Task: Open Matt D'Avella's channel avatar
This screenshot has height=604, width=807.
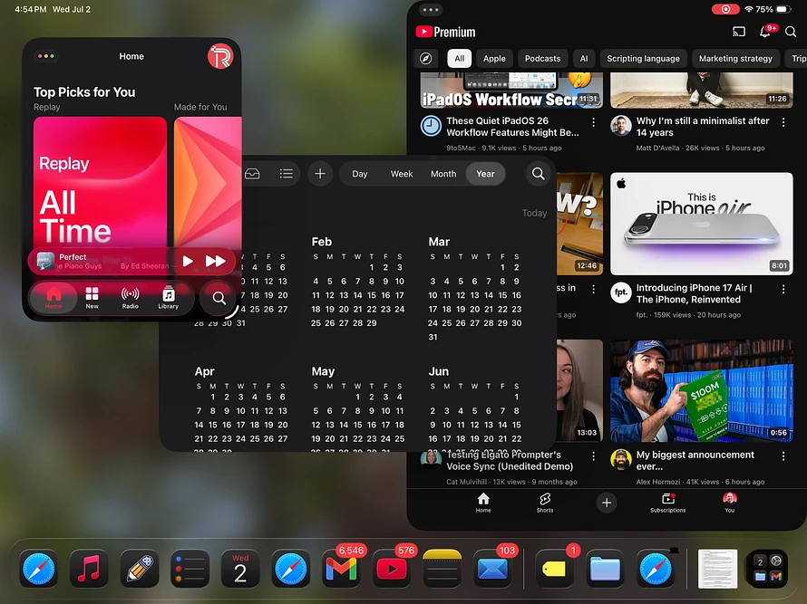Action: tap(621, 126)
